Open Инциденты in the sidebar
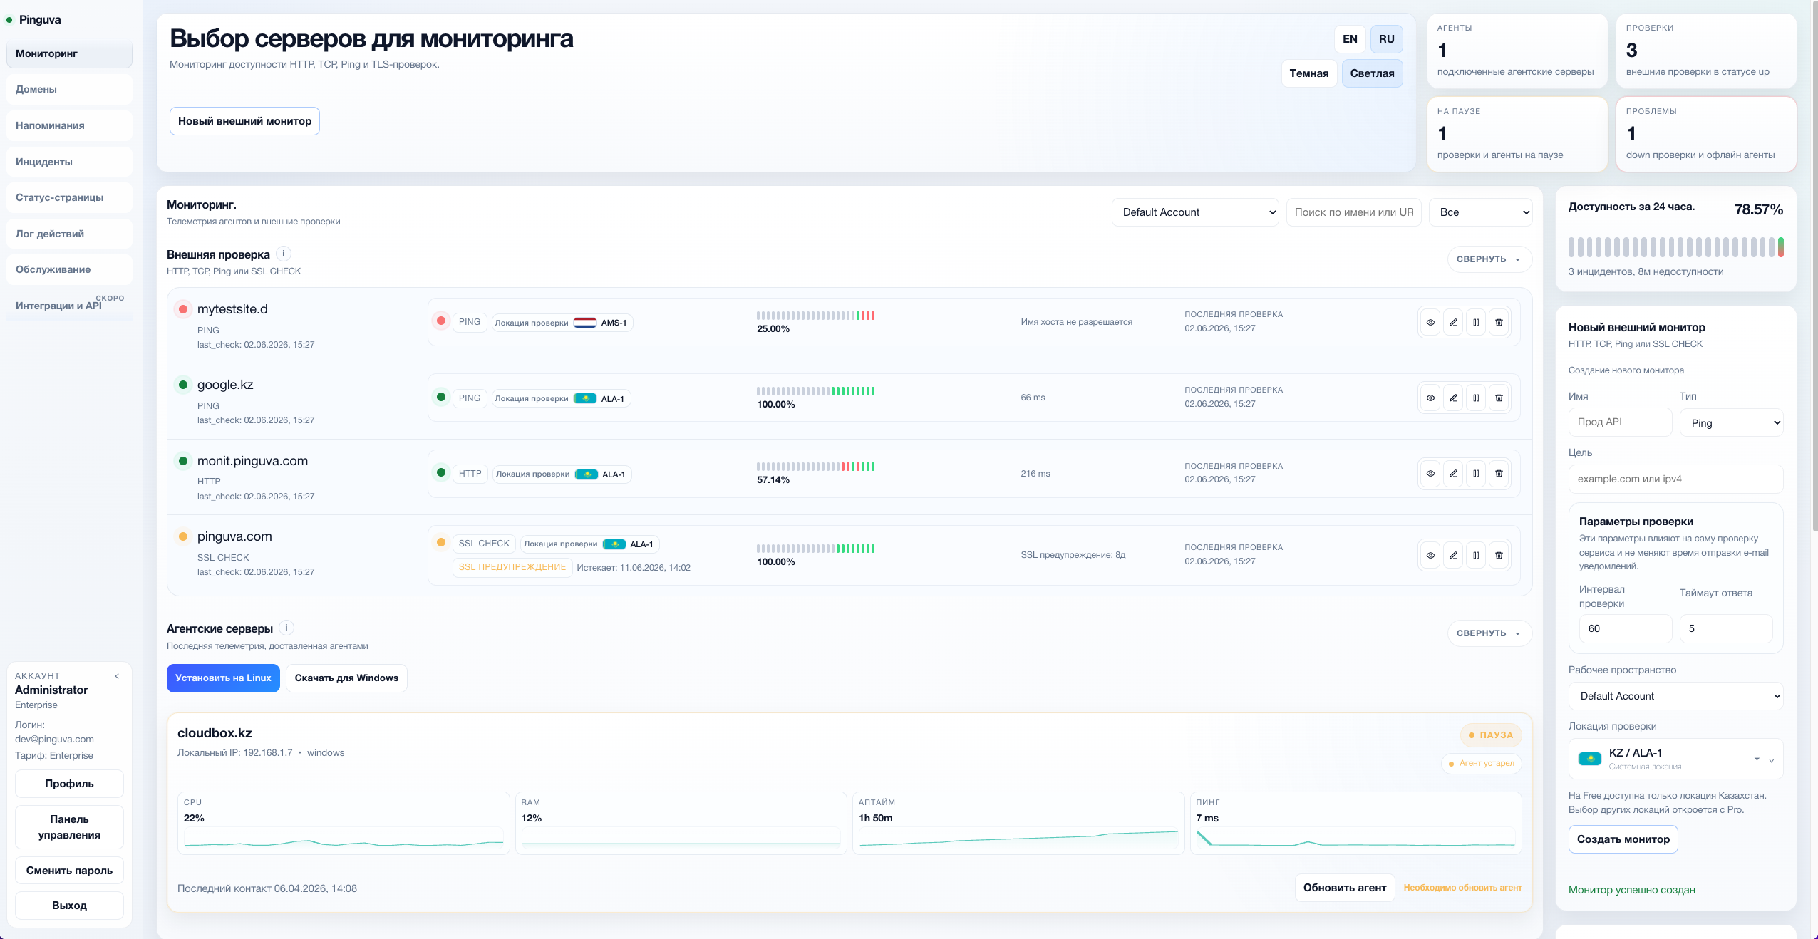The width and height of the screenshot is (1818, 939). click(69, 162)
